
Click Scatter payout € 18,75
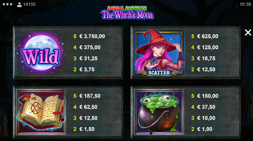(x=206, y=58)
